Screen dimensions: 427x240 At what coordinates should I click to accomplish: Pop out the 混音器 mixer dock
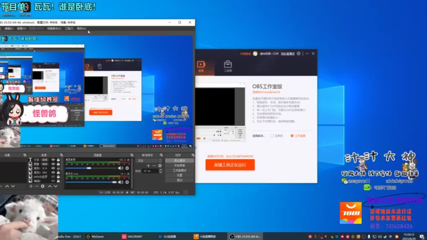coord(132,155)
